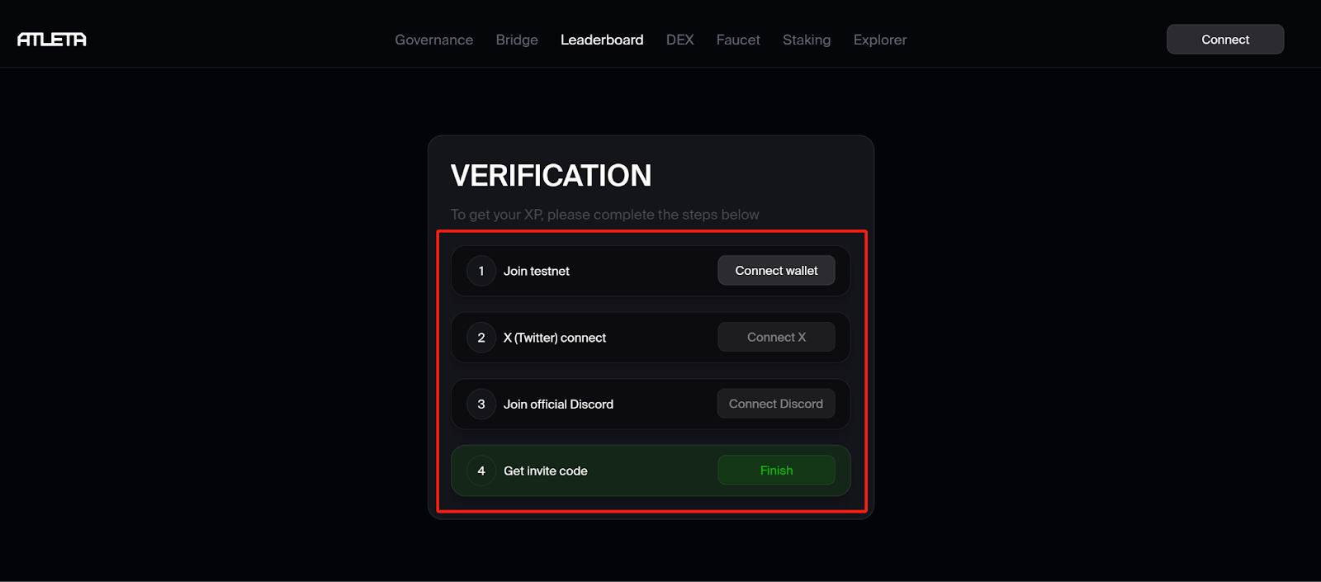This screenshot has height=582, width=1321.
Task: Select the Leaderboard nav item
Action: tap(602, 40)
